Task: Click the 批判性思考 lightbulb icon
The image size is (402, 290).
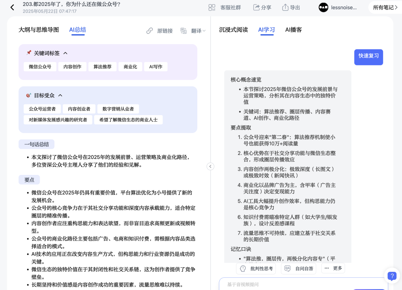Action: click(243, 268)
